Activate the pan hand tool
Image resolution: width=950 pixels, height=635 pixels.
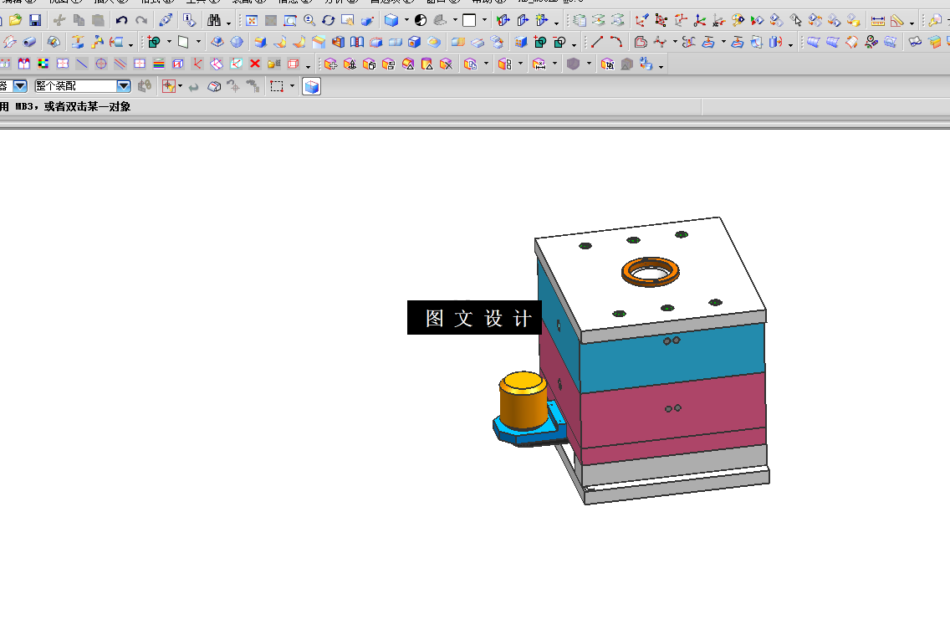348,21
